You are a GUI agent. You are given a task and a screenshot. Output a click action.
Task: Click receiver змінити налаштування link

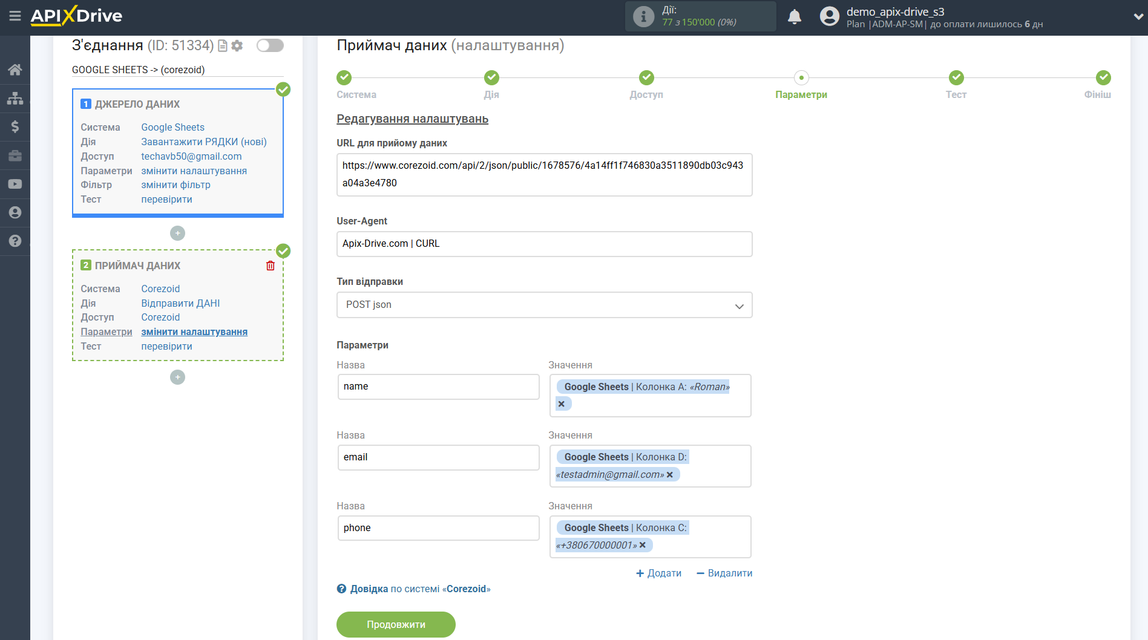[x=194, y=331]
